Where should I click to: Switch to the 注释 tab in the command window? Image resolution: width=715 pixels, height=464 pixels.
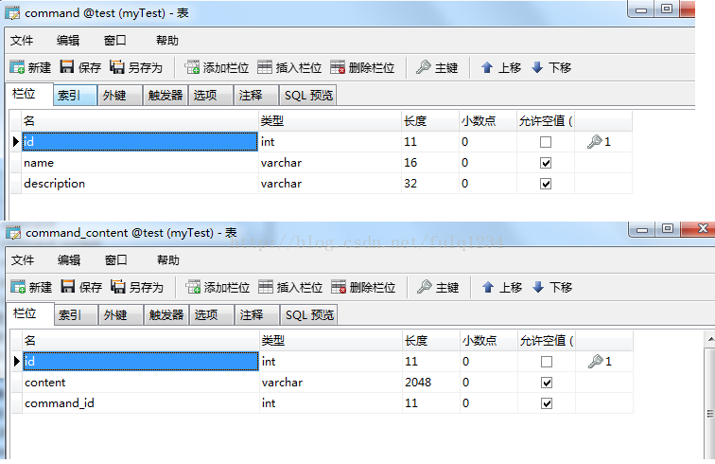pos(255,95)
